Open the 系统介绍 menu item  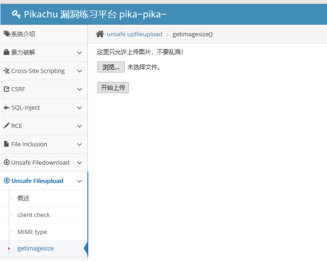coord(23,34)
